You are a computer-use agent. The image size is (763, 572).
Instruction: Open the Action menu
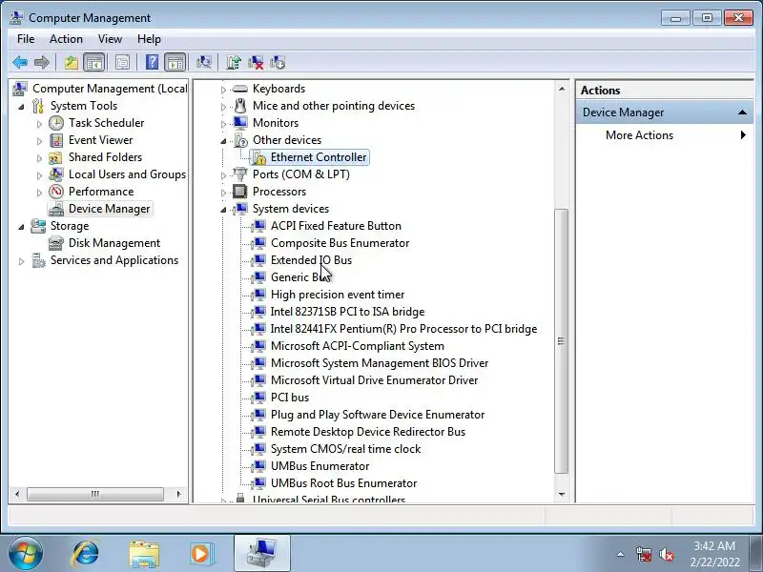tap(66, 39)
